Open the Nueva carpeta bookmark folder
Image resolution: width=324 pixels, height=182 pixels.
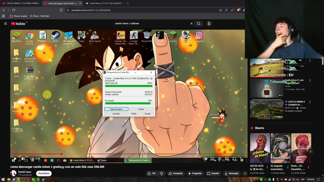[x=18, y=16]
